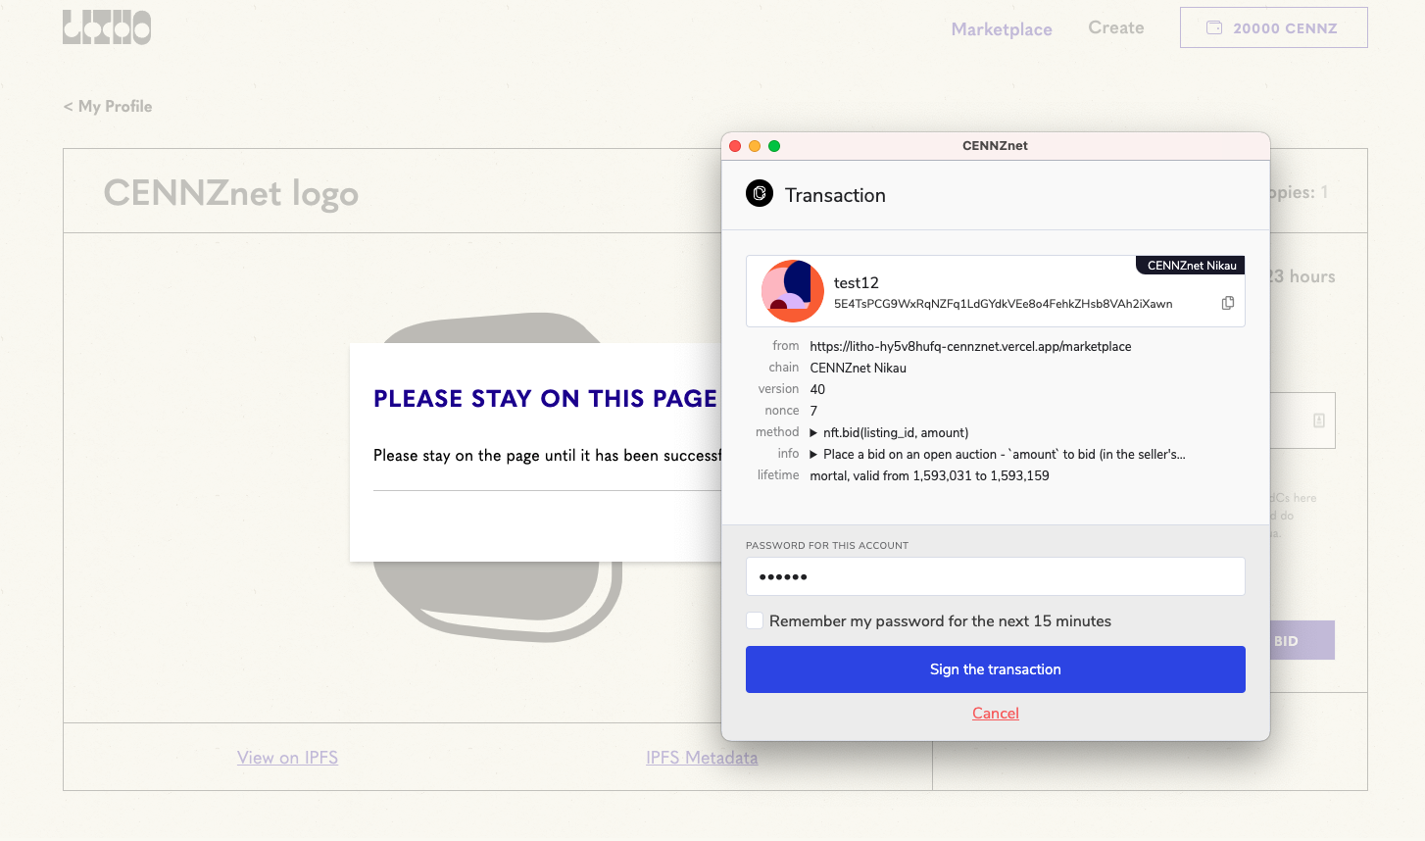
Task: Expand the info description row
Action: 813,454
